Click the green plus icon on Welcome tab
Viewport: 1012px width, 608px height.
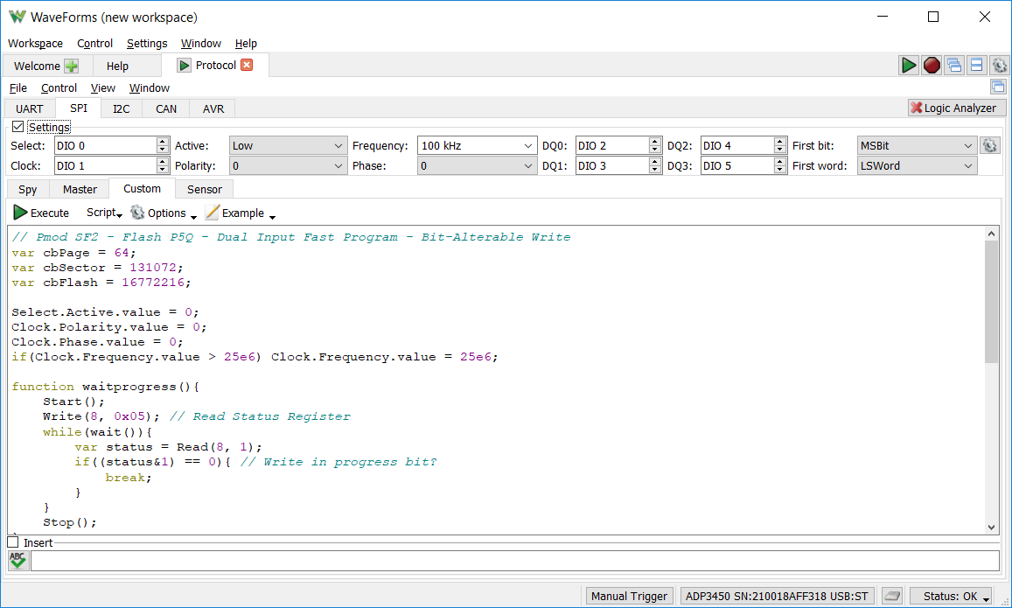tap(71, 66)
